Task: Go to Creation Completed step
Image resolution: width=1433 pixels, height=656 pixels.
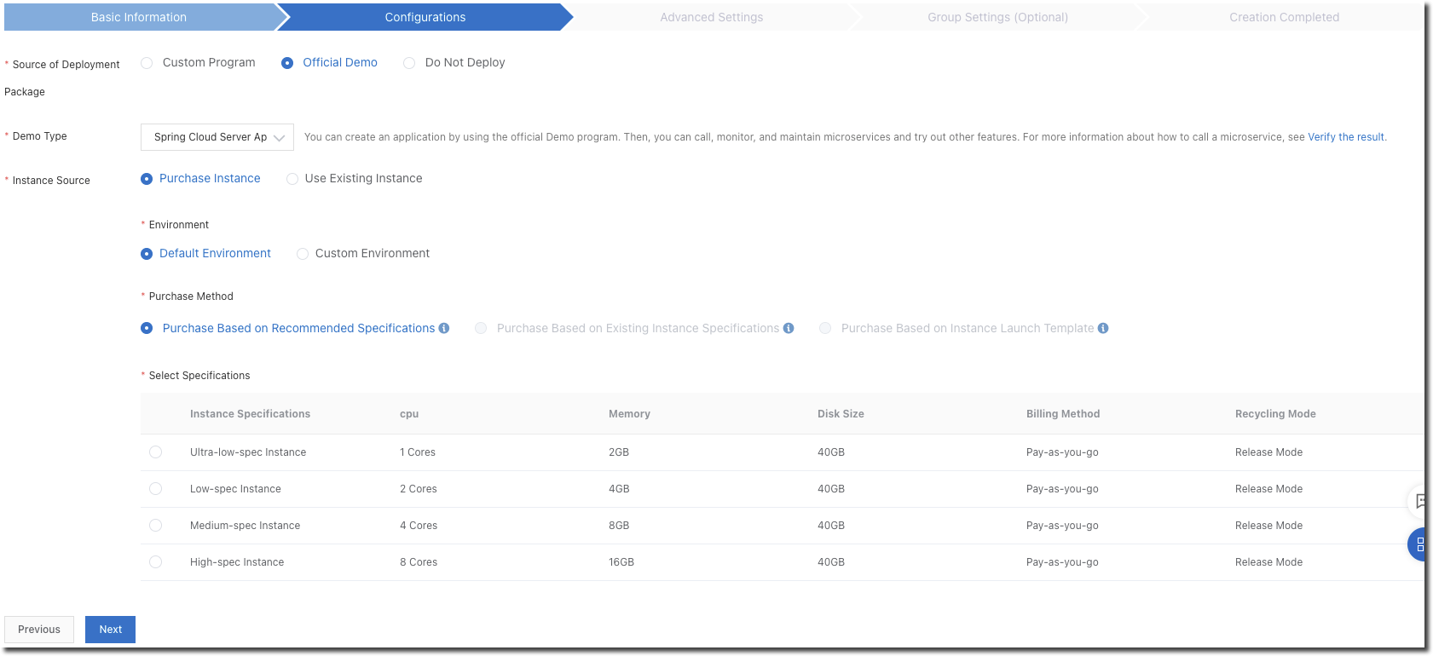Action: point(1284,17)
